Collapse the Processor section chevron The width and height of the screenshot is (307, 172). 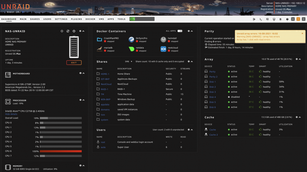click(x=84, y=100)
